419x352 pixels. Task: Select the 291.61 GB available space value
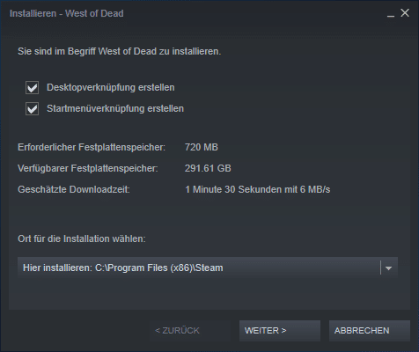(208, 168)
